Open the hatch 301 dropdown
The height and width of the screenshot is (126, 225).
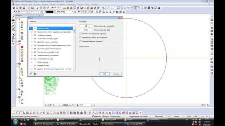tap(89, 12)
